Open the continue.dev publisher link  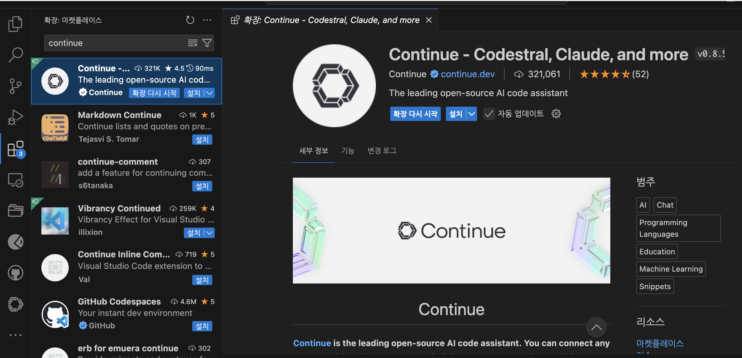click(468, 74)
